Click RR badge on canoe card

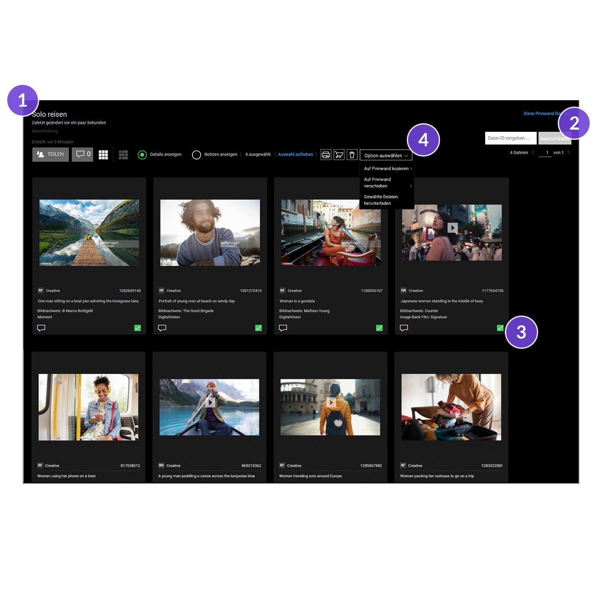(161, 465)
